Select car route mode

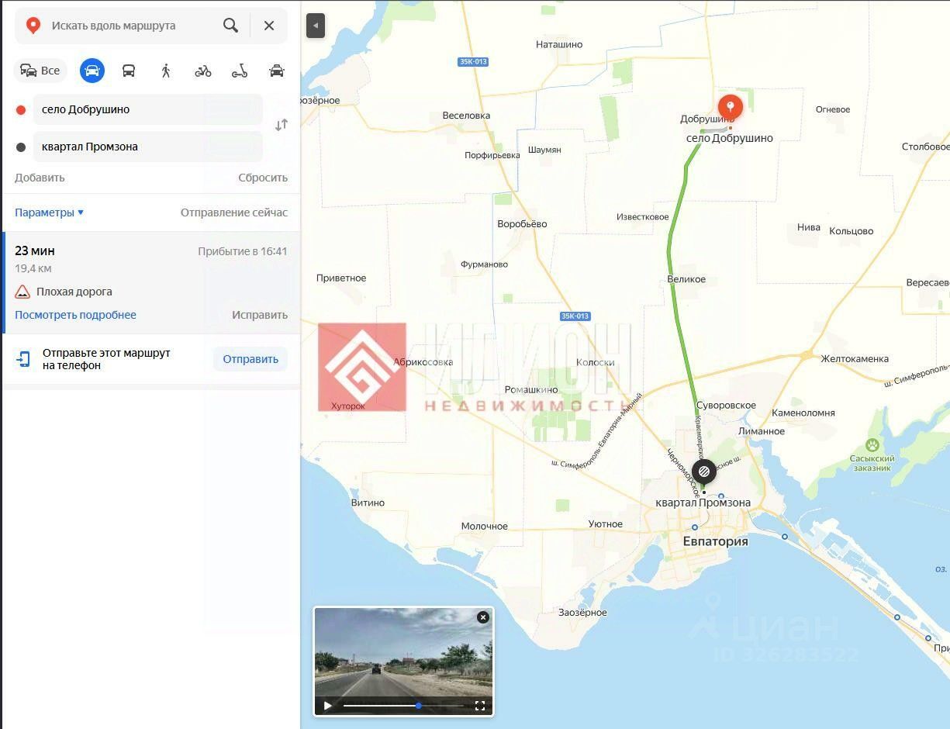(x=92, y=71)
